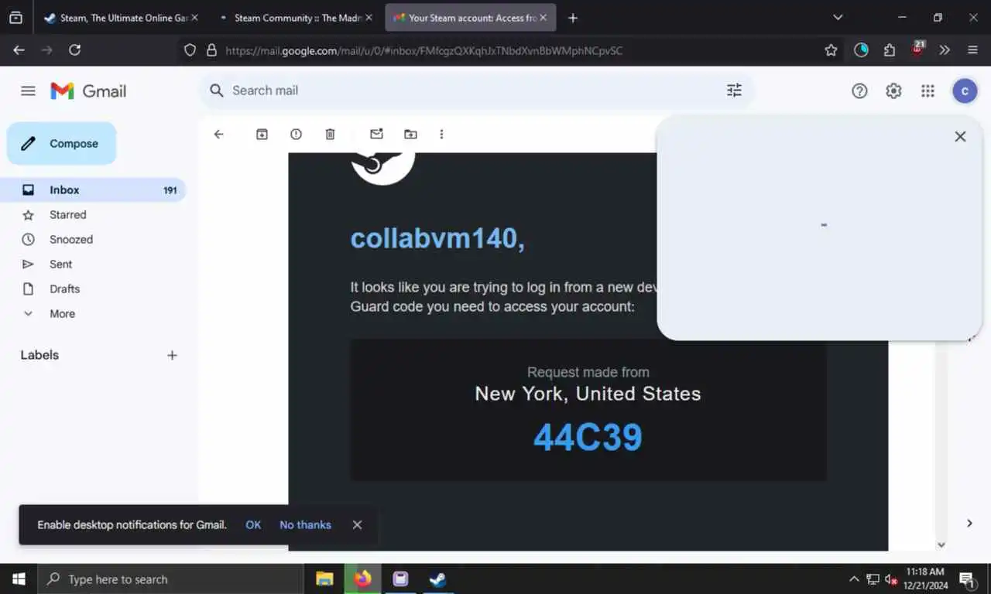The height and width of the screenshot is (594, 991).
Task: Delete this email
Action: tap(330, 134)
